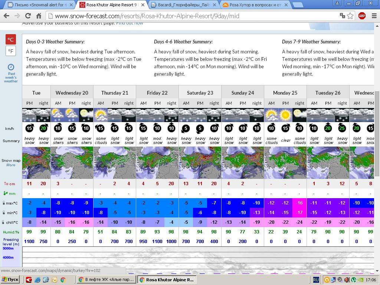The width and height of the screenshot is (380, 285).
Task: Select the Rosa Khutor Alpine Resort tab
Action: click(111, 5)
